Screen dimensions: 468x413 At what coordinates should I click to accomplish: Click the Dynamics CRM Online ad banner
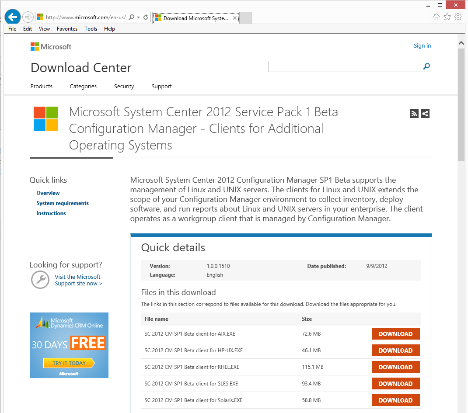click(69, 345)
